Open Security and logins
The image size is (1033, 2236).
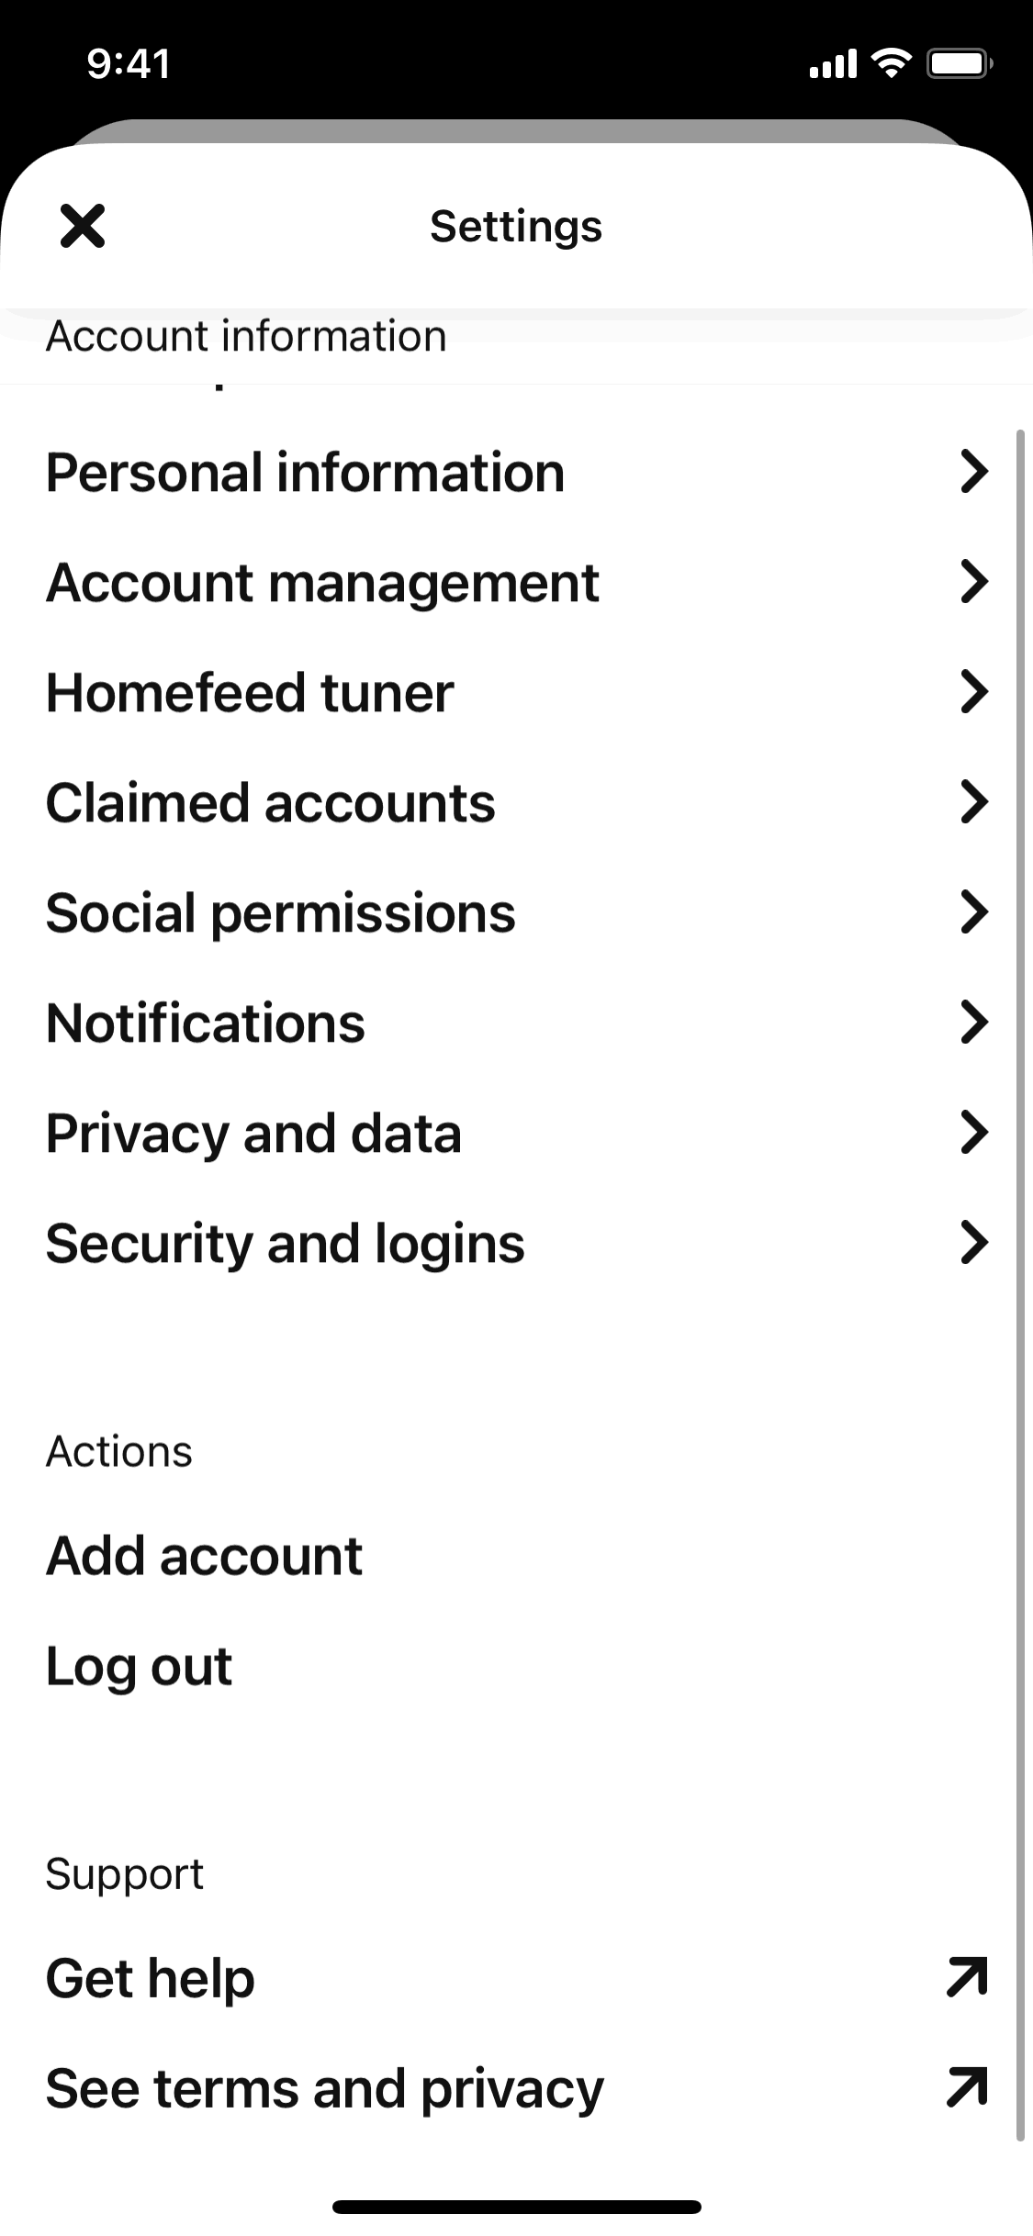tap(285, 1244)
